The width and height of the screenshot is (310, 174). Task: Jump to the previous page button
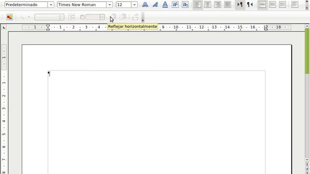coord(307,164)
